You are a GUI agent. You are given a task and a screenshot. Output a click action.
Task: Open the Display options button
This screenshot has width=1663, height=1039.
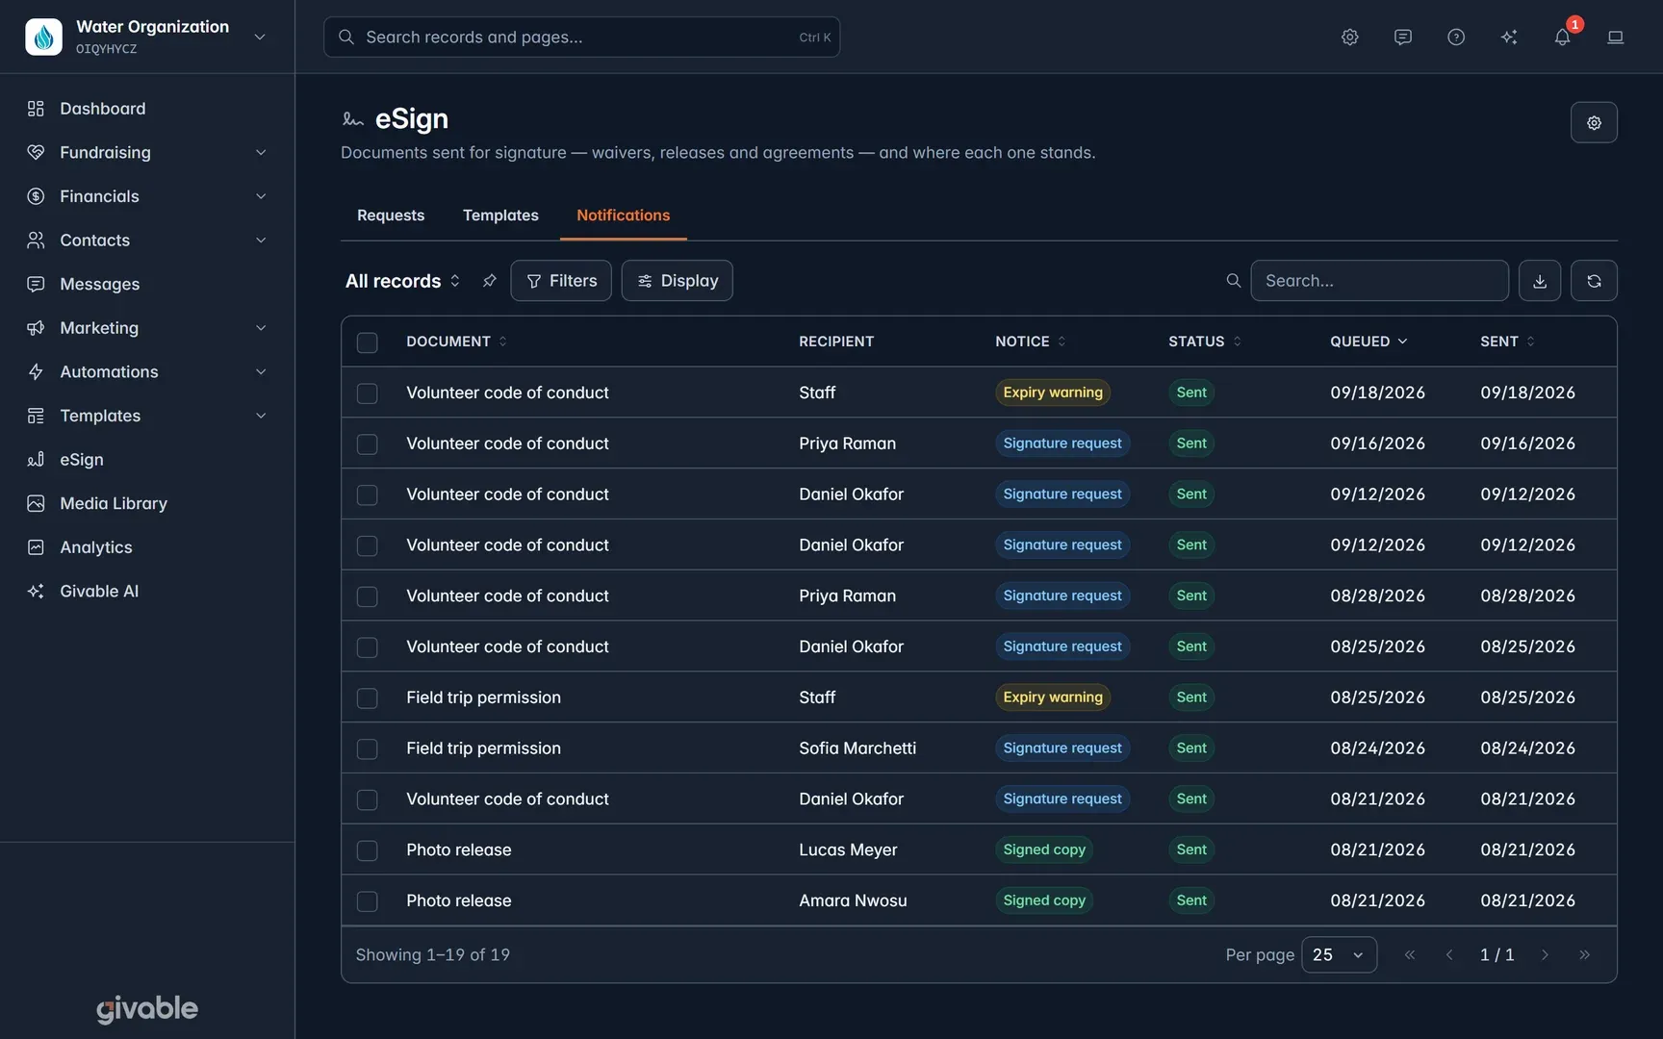[x=677, y=281]
